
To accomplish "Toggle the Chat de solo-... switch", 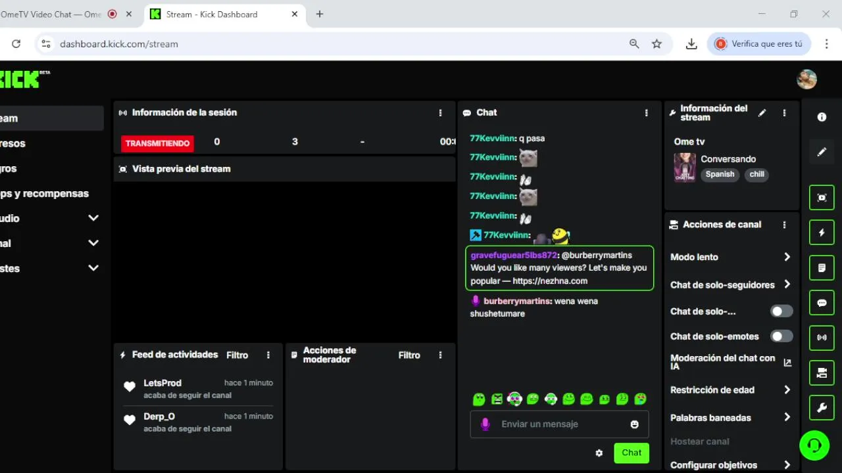I will [x=781, y=311].
